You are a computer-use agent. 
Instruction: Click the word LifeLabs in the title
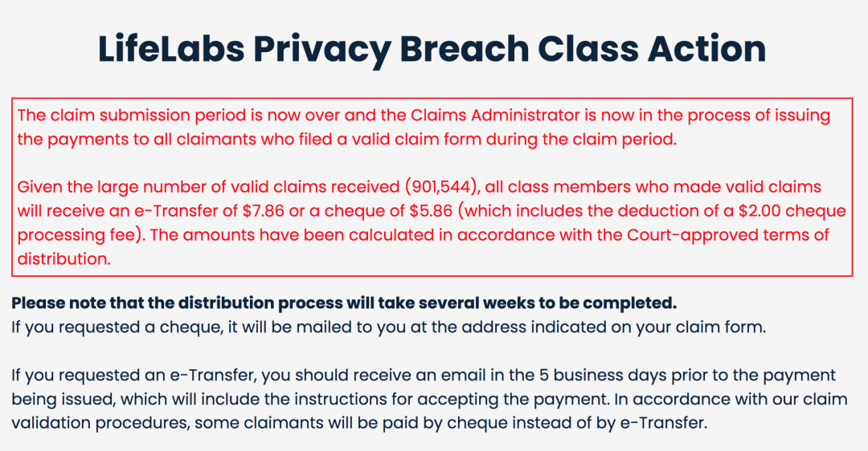pyautogui.click(x=171, y=49)
